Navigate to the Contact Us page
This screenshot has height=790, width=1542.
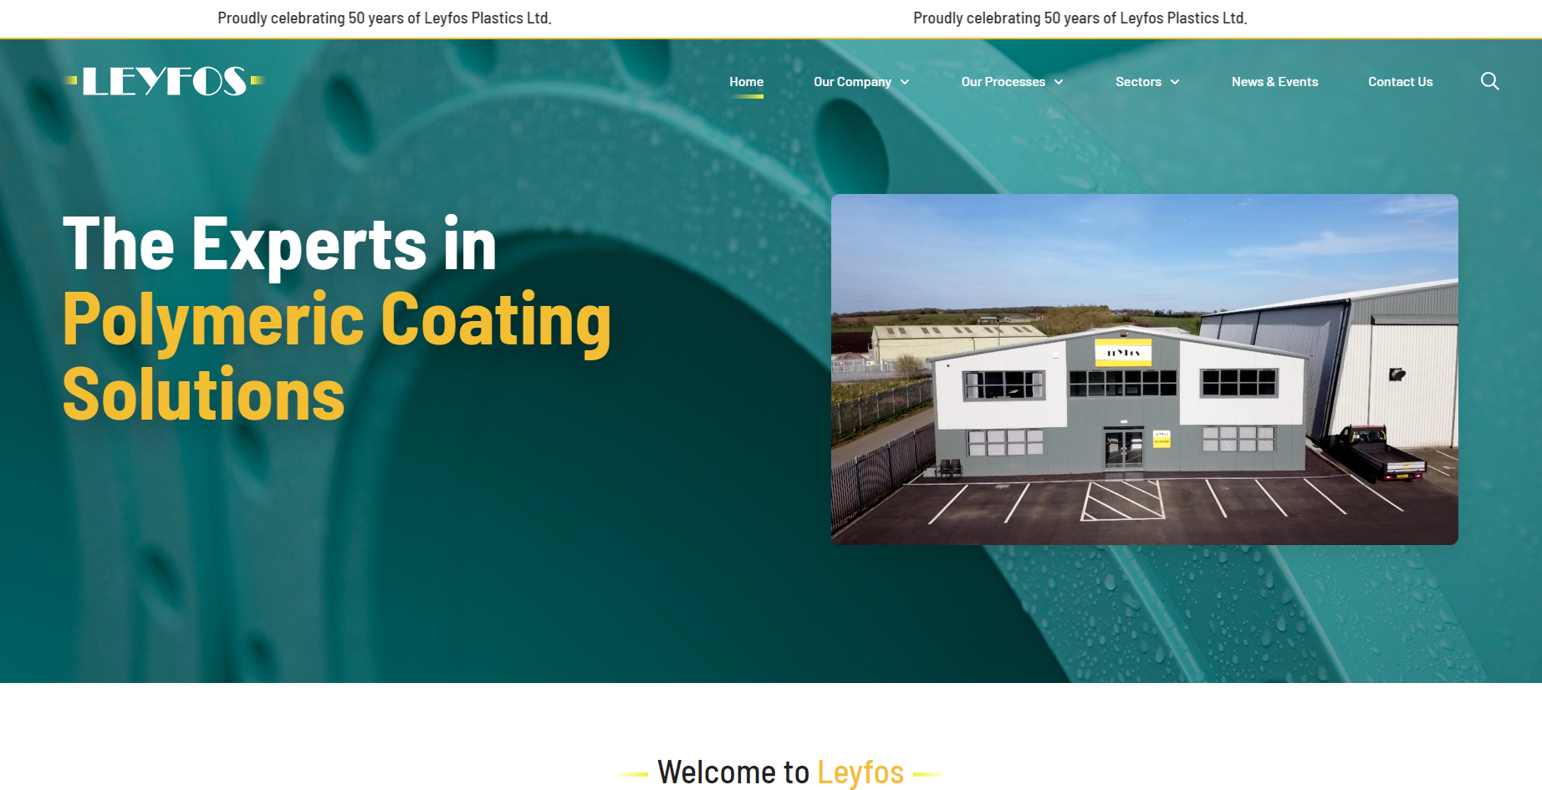tap(1400, 82)
